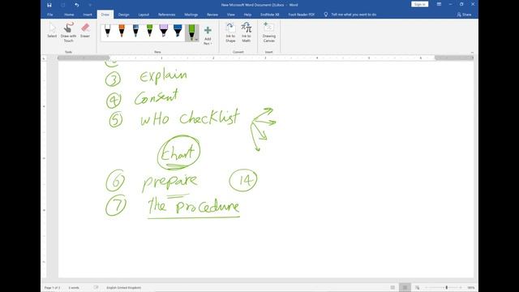Go to the Review tab
Screen dimensions: 519x292
click(x=212, y=15)
